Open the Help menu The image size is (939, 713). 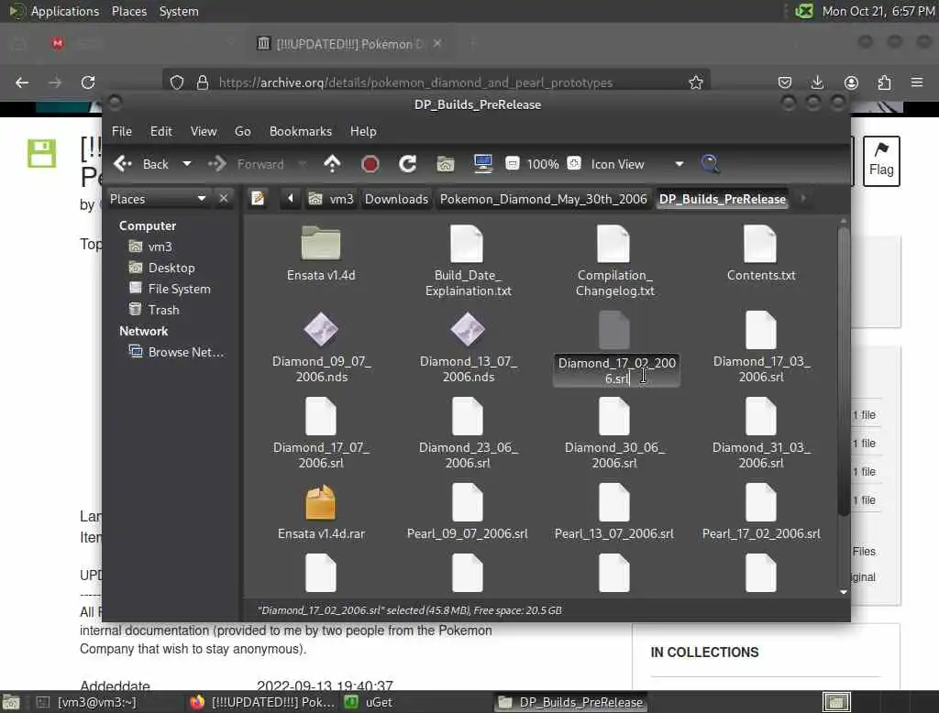tap(363, 131)
